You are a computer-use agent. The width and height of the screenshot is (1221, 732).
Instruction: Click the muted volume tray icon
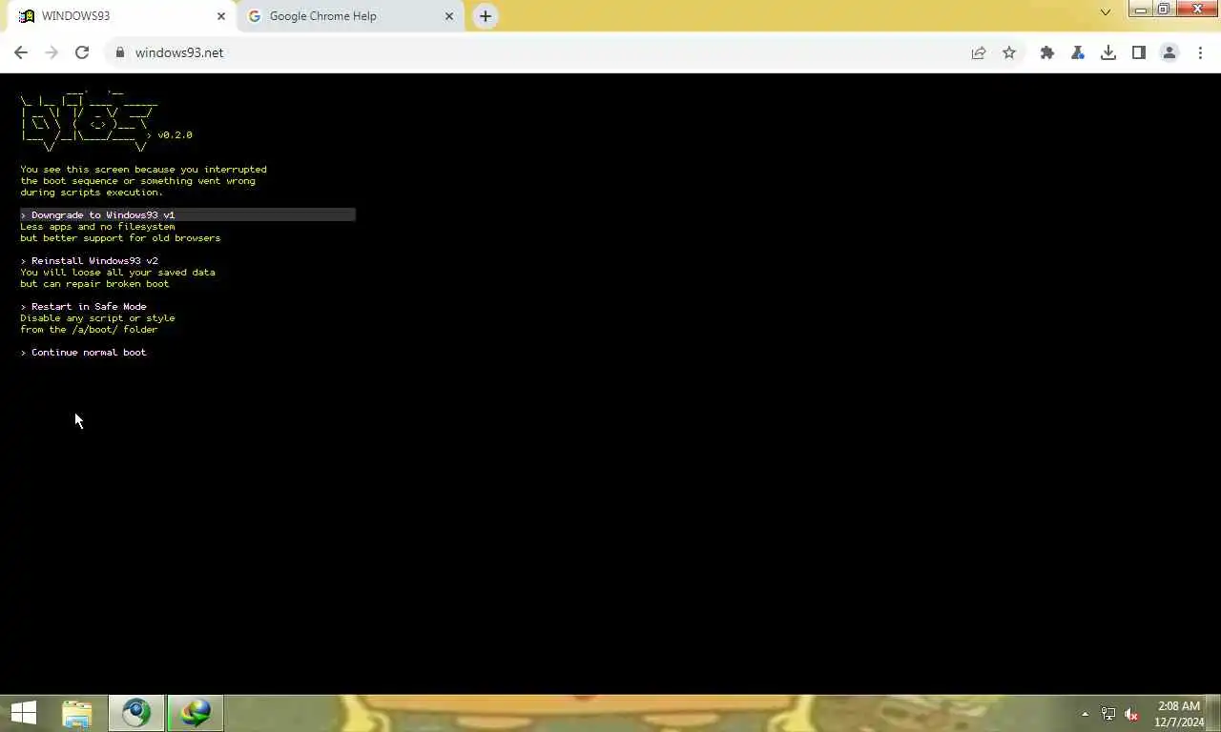pyautogui.click(x=1132, y=714)
